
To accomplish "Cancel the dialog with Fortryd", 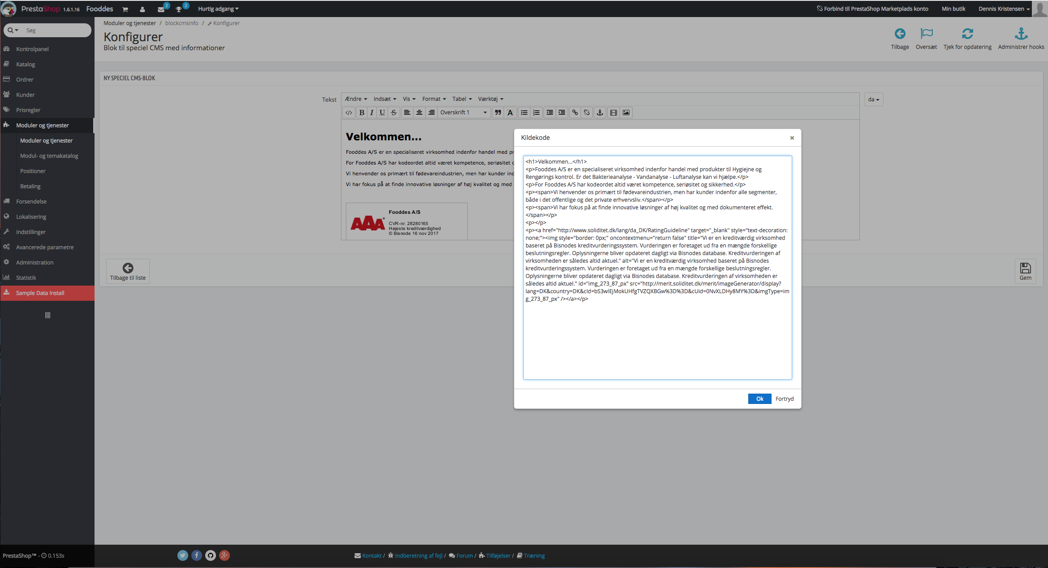I will [785, 399].
